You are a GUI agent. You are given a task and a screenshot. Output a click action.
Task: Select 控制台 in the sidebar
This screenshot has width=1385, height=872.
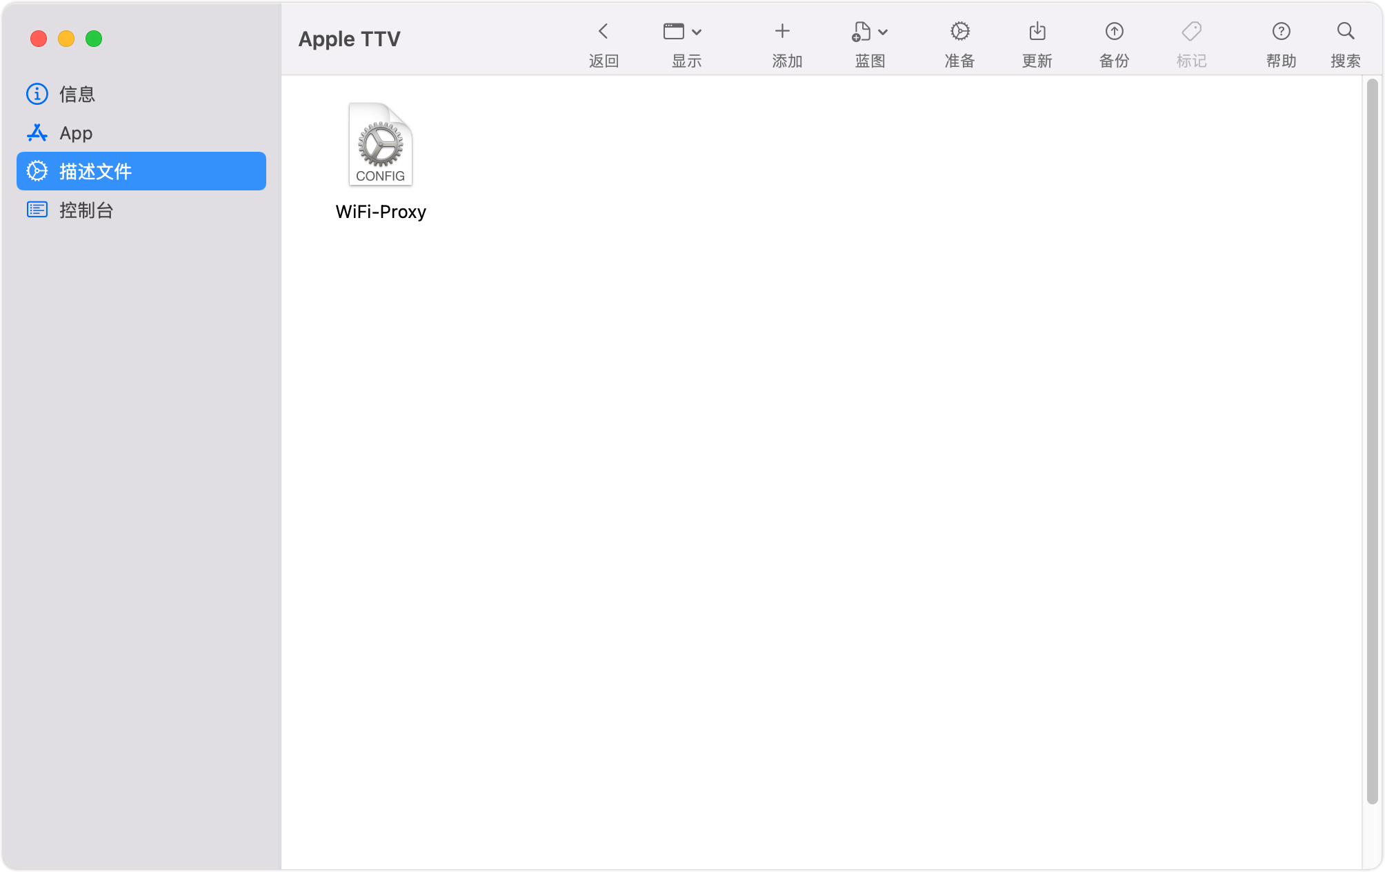[141, 210]
